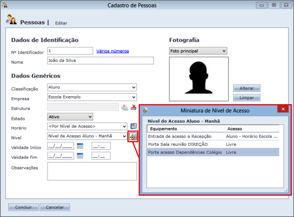Click the Vários números link

113,51
